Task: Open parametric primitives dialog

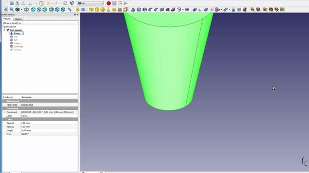Action: [x=120, y=10]
